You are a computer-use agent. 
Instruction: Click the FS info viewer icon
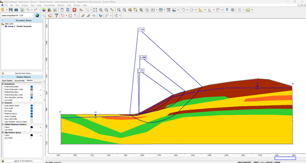168,10
